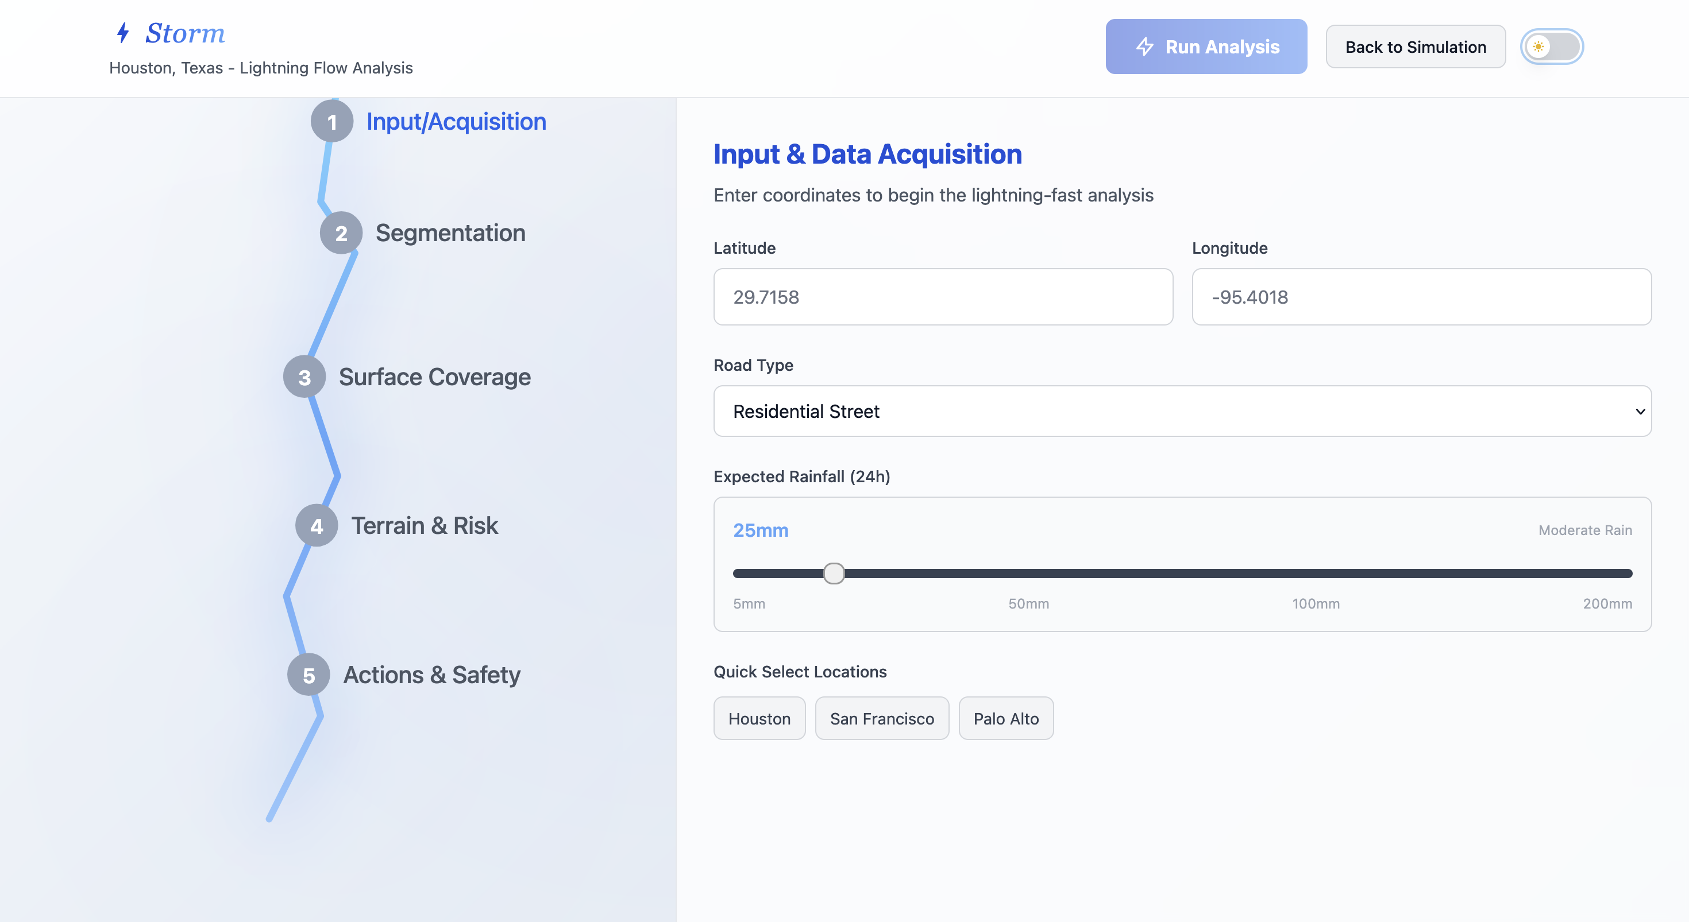Click Back to Simulation button

pos(1415,47)
